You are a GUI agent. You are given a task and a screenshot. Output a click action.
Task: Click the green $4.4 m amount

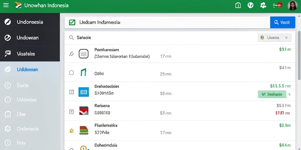coord(285,145)
